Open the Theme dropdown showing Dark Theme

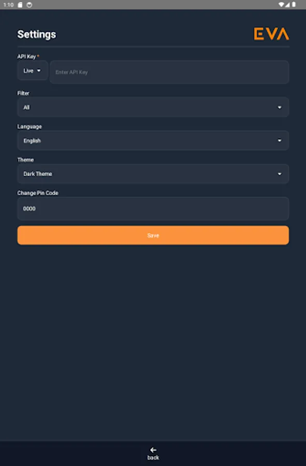[x=153, y=174]
